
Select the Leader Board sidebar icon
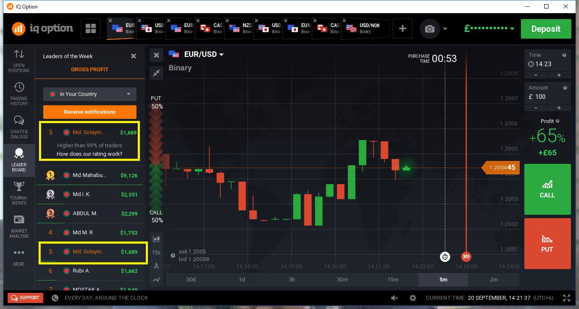[19, 160]
